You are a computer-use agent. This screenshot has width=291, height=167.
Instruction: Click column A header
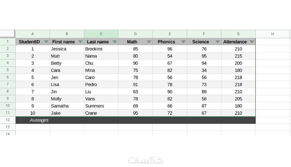[33, 34]
